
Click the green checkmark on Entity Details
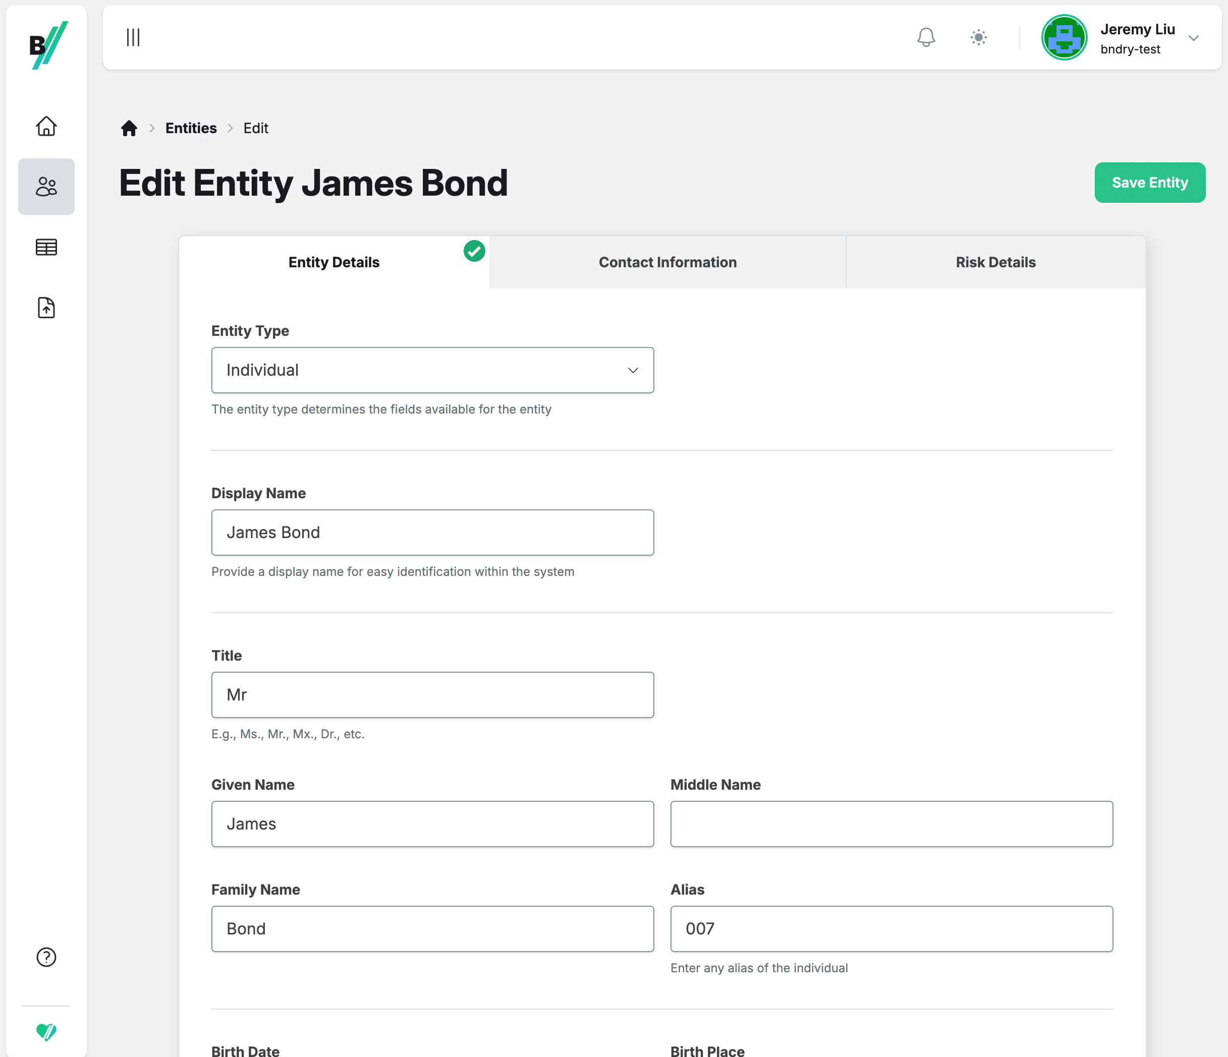[x=474, y=251]
